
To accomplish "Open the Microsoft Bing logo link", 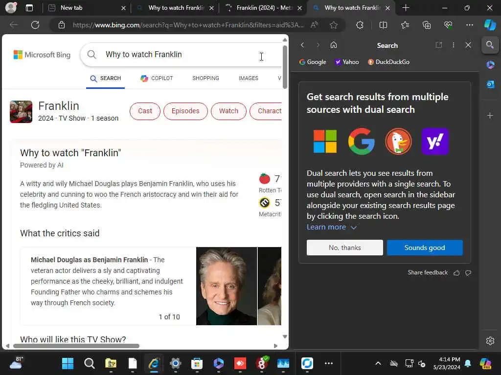I will coord(42,55).
